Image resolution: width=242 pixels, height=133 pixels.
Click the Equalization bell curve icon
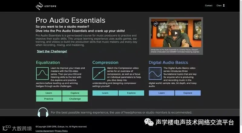[x=42, y=73]
